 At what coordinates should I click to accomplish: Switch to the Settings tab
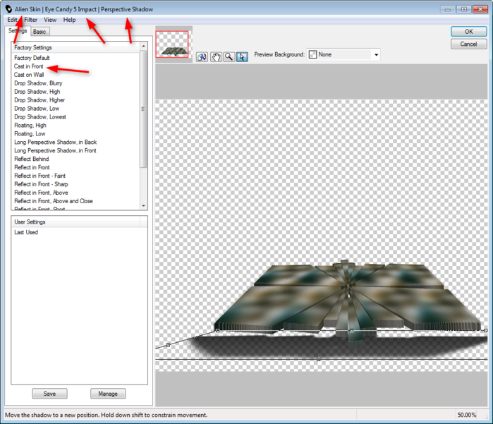[18, 31]
